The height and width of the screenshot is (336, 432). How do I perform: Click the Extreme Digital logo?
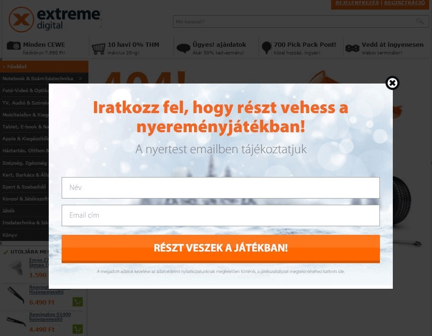pos(54,19)
